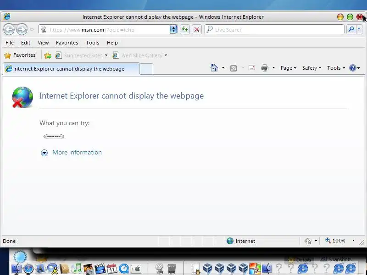Open System Preferences from the dock
The width and height of the screenshot is (367, 275).
pyautogui.click(x=135, y=269)
